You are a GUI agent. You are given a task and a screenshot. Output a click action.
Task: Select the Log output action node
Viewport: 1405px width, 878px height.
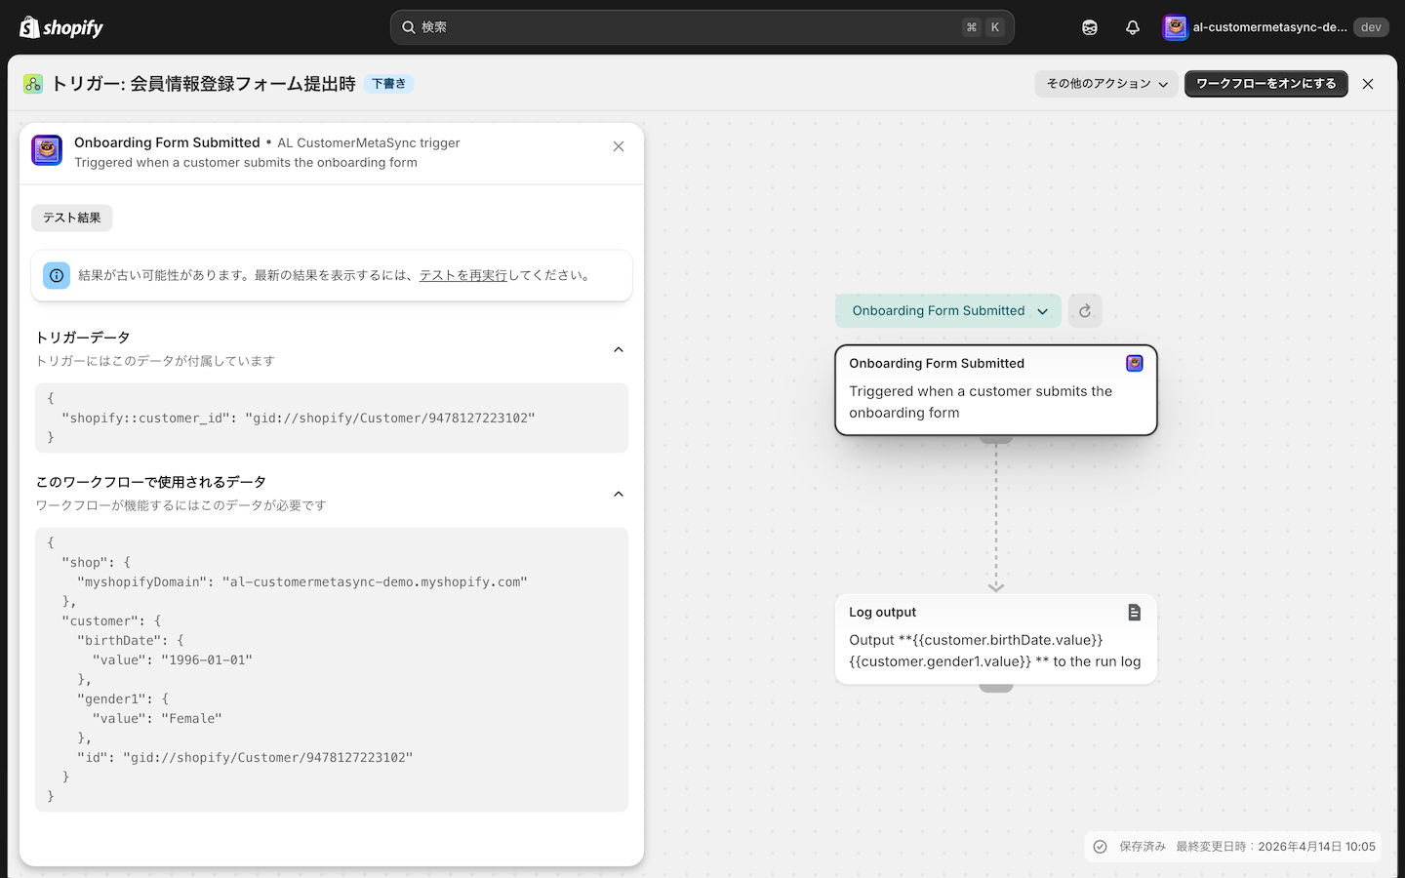(x=996, y=639)
